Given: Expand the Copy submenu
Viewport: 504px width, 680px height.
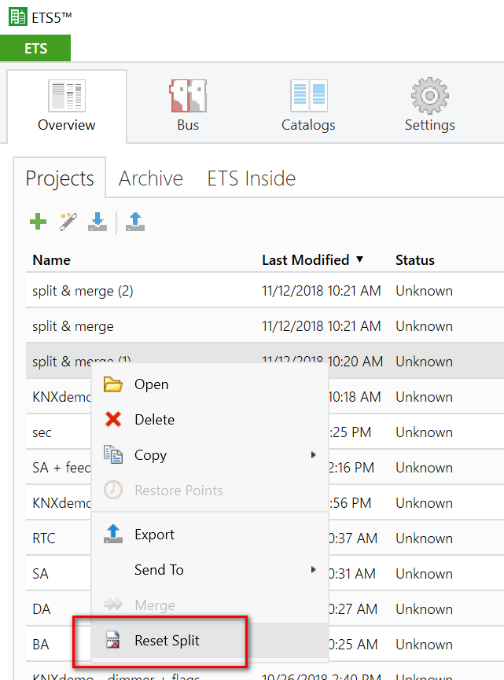Looking at the screenshot, I should tap(210, 455).
